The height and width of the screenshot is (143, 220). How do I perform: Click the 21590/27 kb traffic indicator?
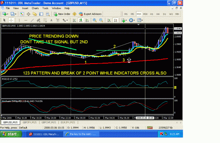click(x=165, y=128)
